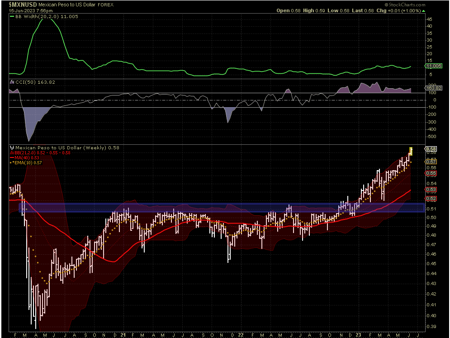Click the candlestick icon beside Mexican Peso Weekly legend
450x338 pixels.
coord(12,148)
